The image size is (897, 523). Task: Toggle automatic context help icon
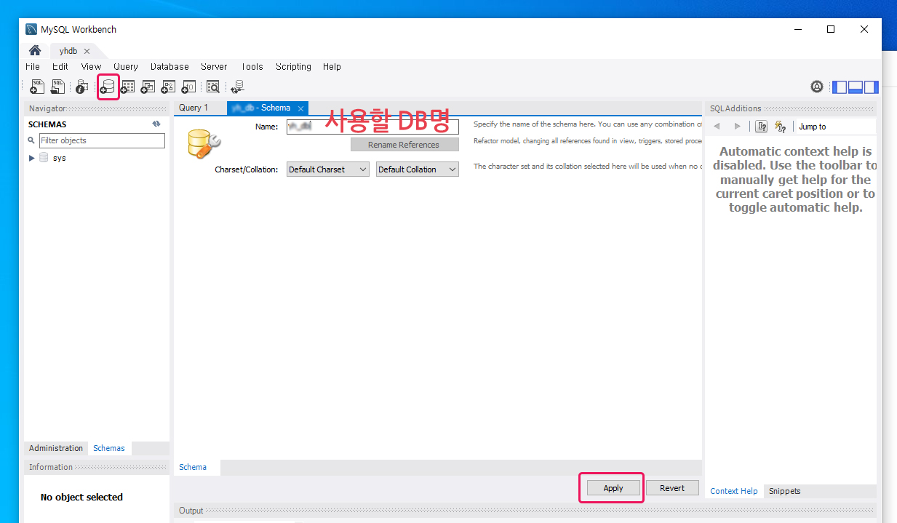click(781, 127)
